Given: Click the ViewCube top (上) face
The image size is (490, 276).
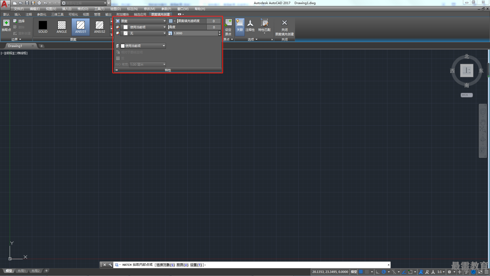Looking at the screenshot, I should click(467, 71).
